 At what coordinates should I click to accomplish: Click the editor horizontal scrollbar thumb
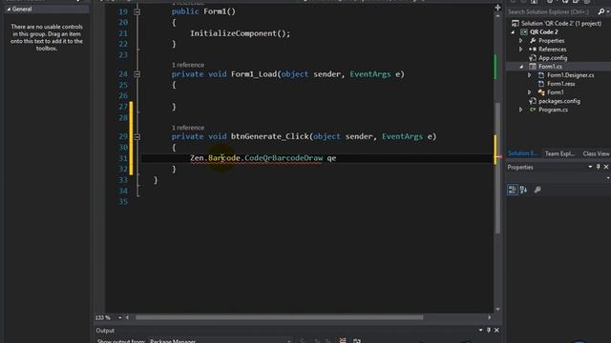coord(279,317)
